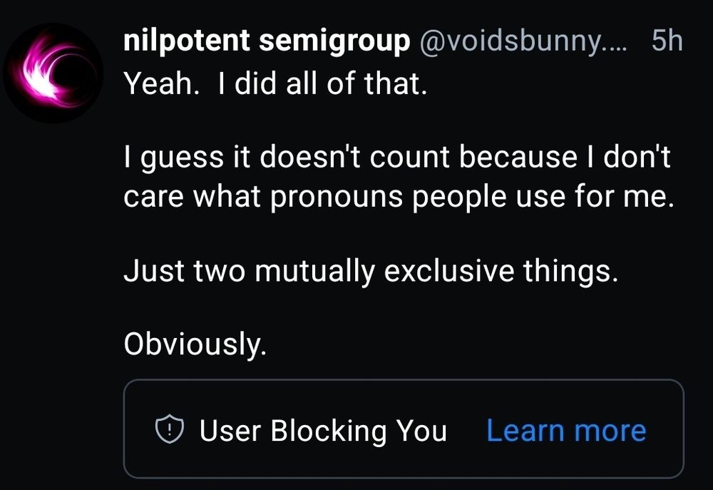Click the display name nilpotent semigroup
The width and height of the screenshot is (713, 490).
point(265,40)
